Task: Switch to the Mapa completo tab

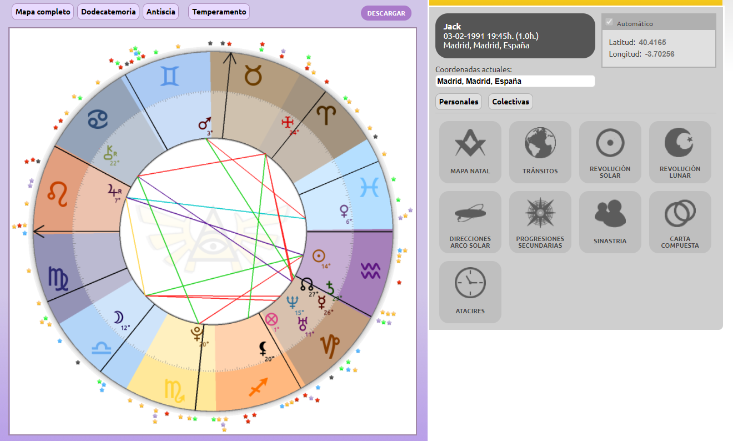Action: pyautogui.click(x=43, y=12)
